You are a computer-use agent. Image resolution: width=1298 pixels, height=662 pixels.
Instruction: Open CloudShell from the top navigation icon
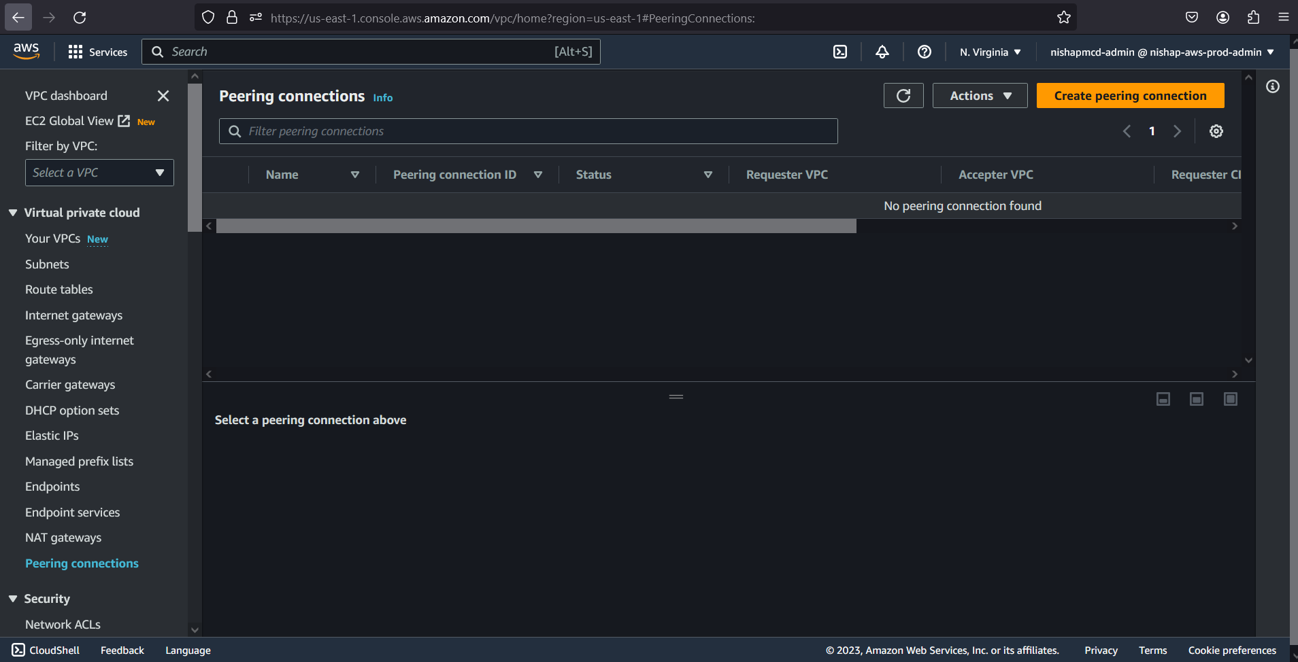coord(840,52)
